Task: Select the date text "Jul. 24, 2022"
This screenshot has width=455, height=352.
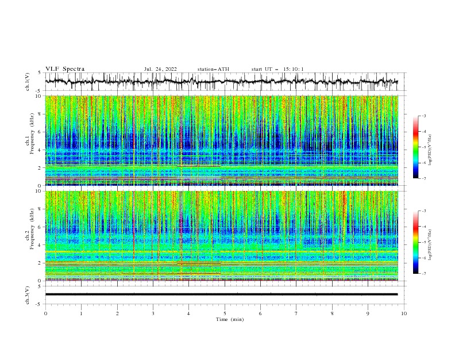Action: (160, 69)
